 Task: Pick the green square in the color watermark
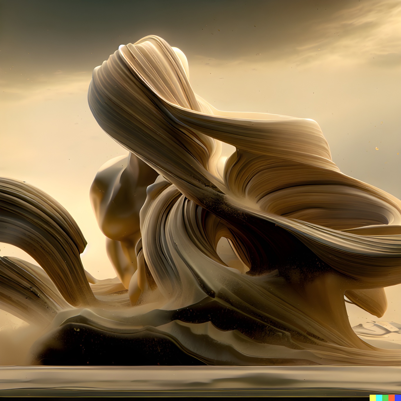pyautogui.click(x=385, y=398)
